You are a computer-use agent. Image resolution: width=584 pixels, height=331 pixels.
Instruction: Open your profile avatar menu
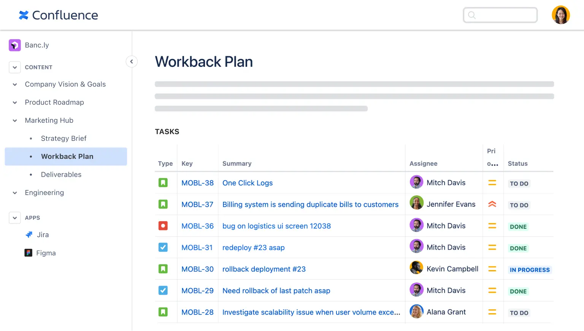[561, 15]
